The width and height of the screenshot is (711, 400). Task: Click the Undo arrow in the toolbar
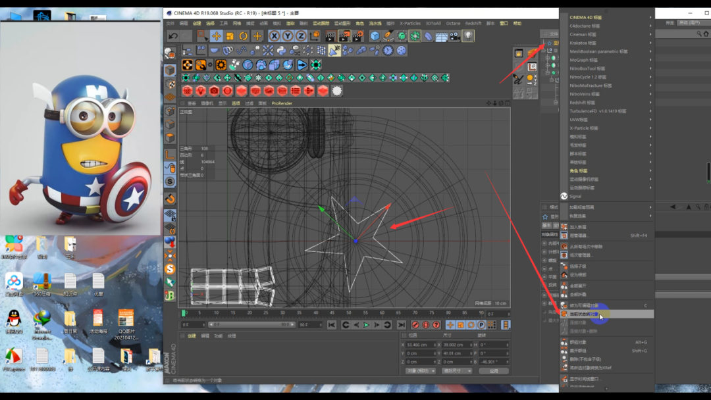[172, 36]
